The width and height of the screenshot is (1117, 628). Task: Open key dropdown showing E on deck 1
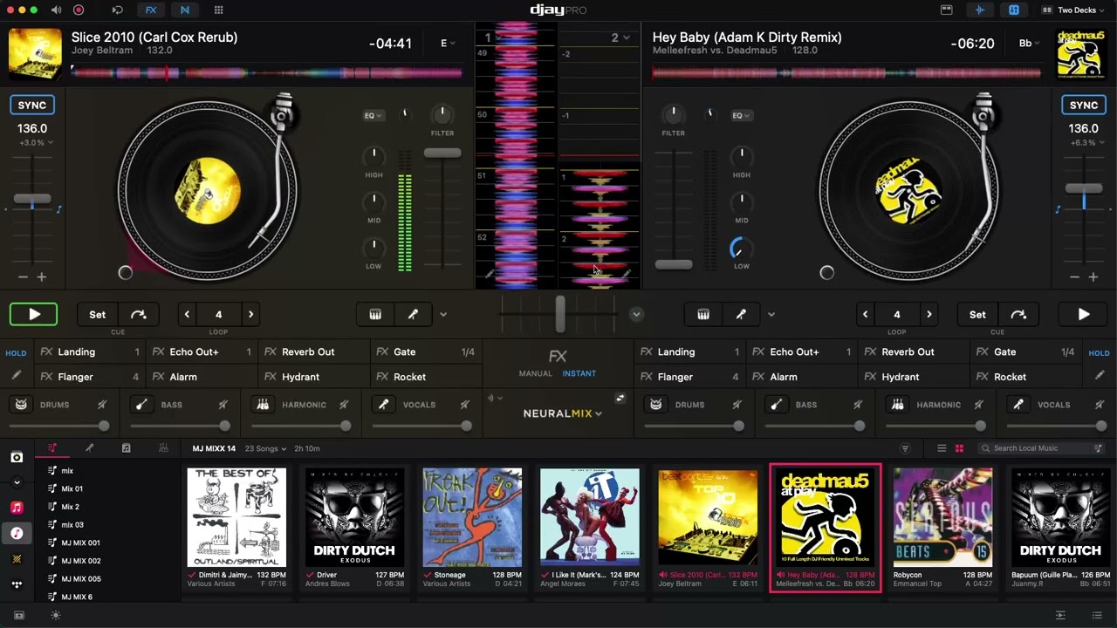(448, 44)
